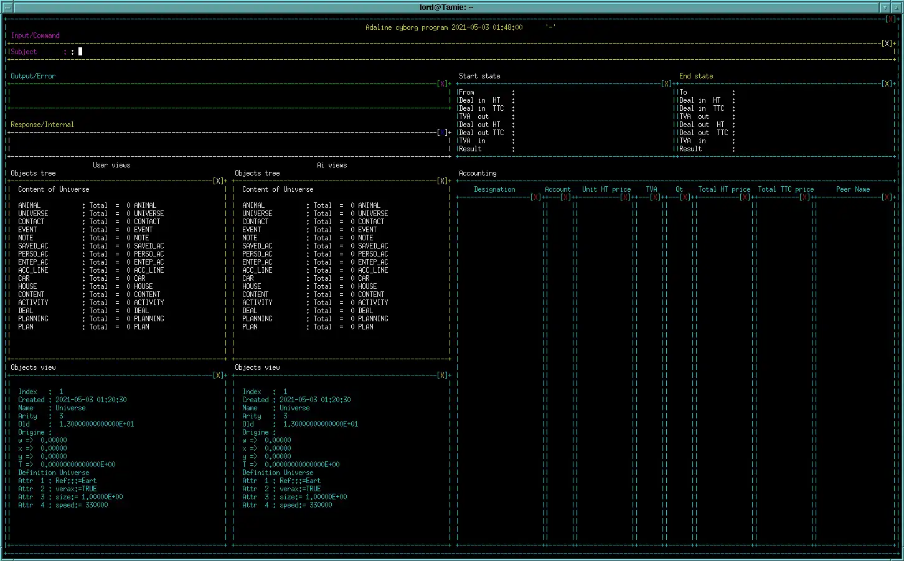
Task: Focus the Subject input field
Action: 80,52
